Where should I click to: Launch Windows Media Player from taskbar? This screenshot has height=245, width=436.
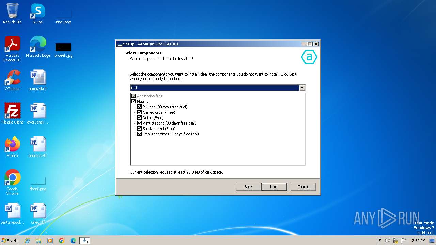click(50, 241)
